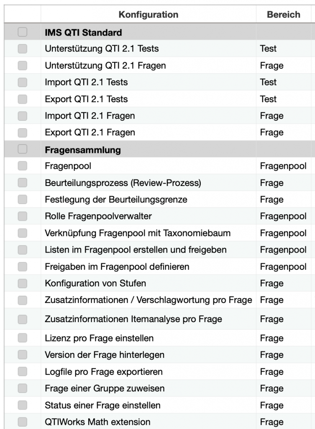Toggle Konfiguration von Stufen checkbox

pyautogui.click(x=23, y=283)
